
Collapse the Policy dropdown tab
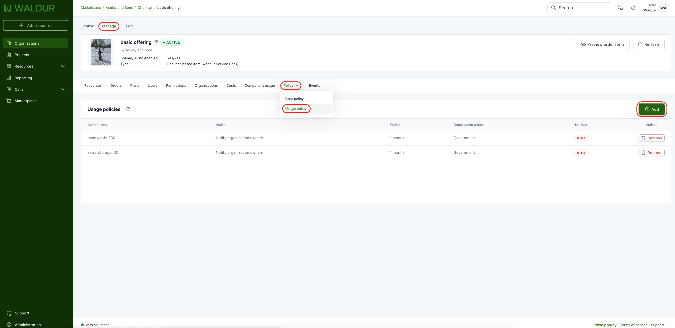coord(291,86)
